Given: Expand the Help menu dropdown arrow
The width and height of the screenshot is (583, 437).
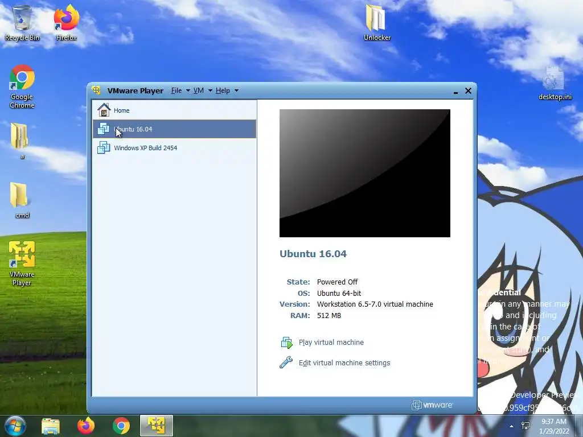Looking at the screenshot, I should [236, 90].
